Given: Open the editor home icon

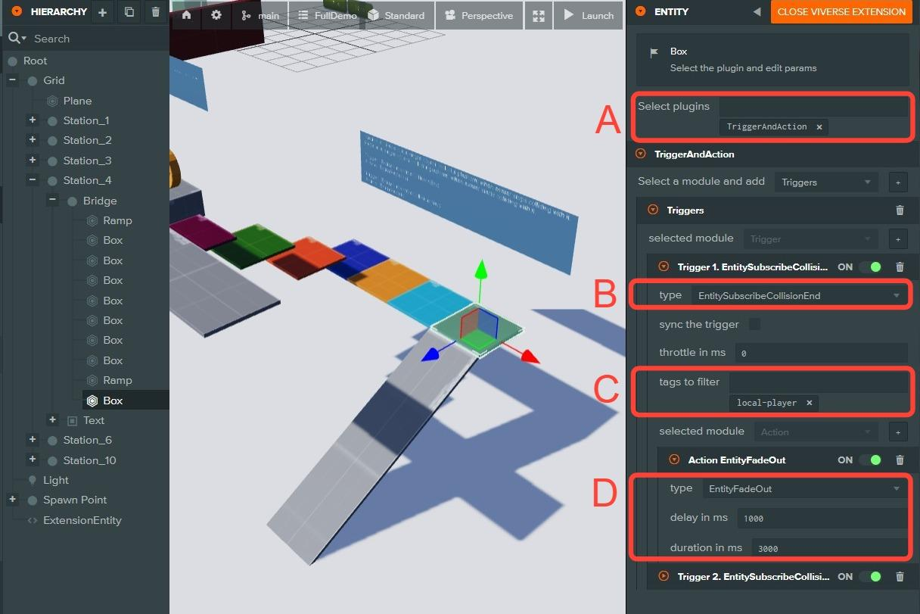Looking at the screenshot, I should tap(186, 15).
